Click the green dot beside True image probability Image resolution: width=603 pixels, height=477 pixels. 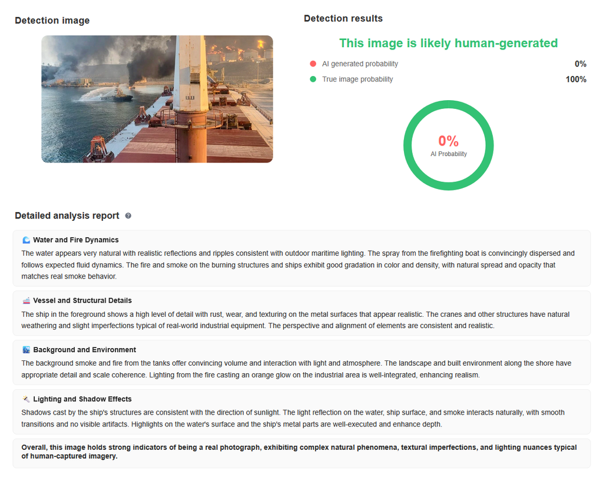pos(313,79)
